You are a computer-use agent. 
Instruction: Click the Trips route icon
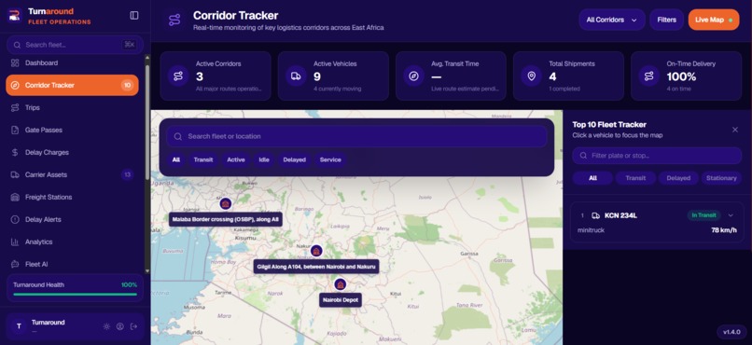tap(15, 108)
